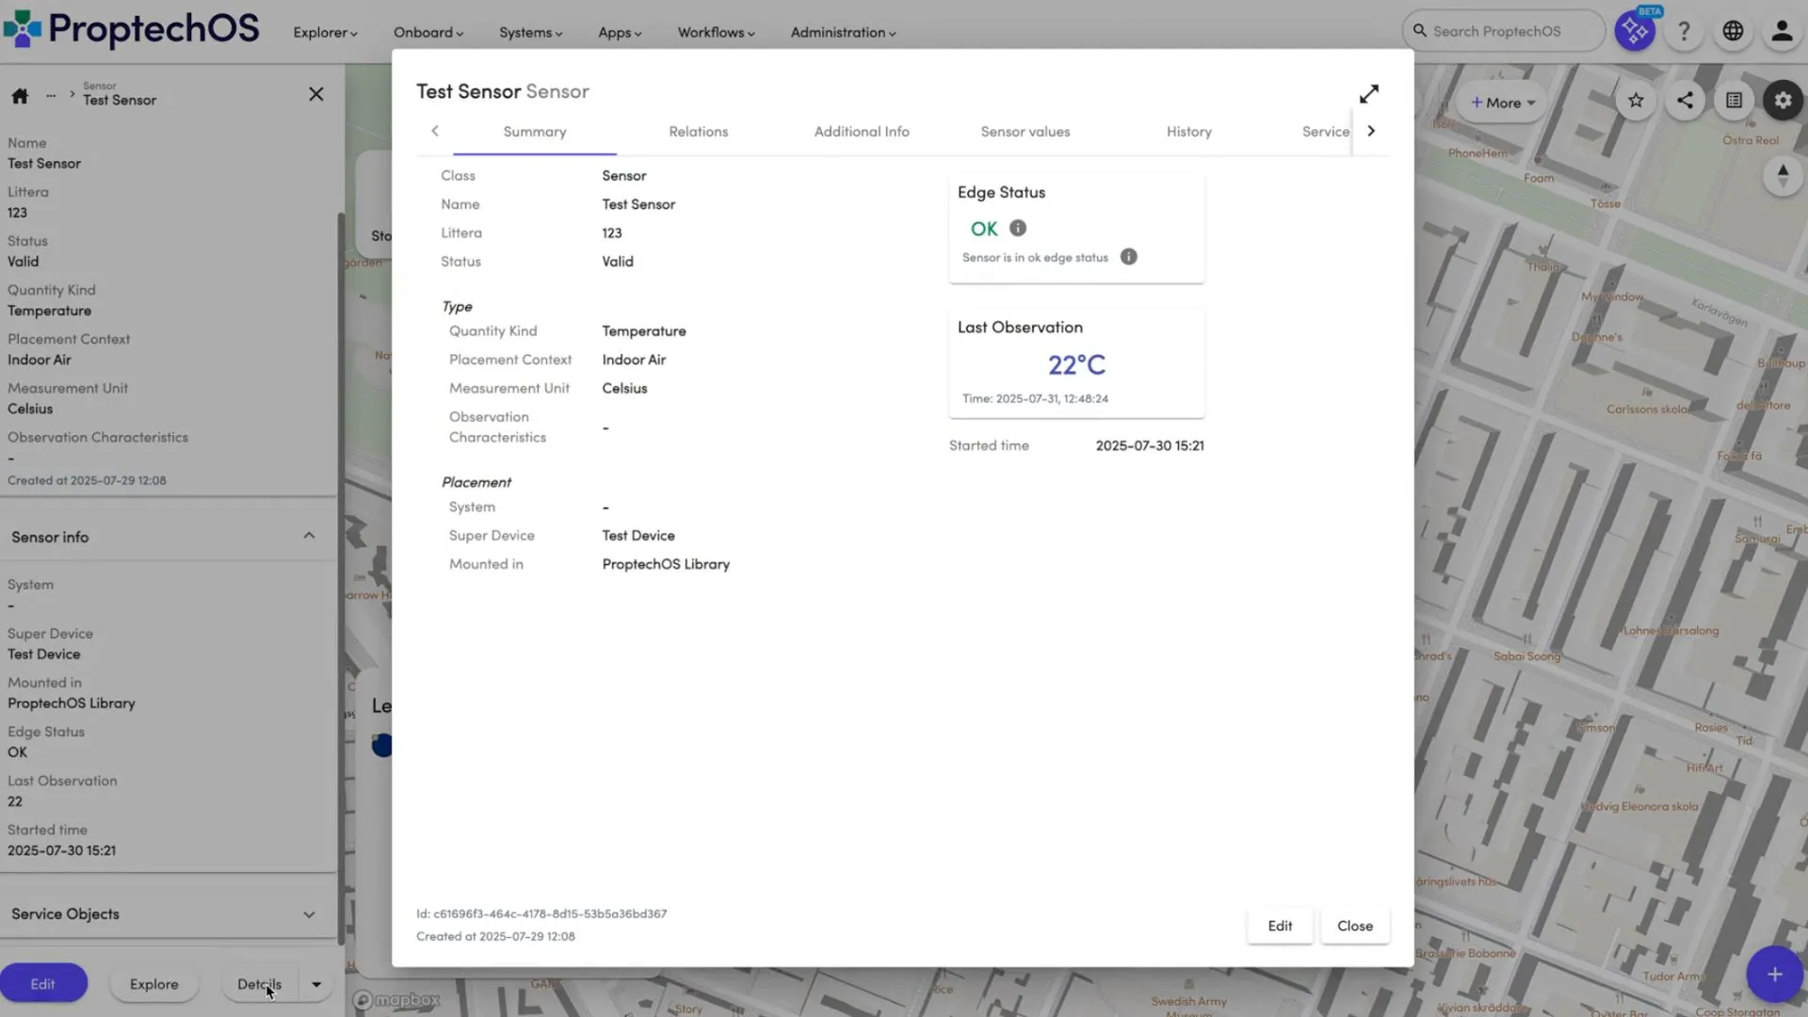Expand the dialog to full screen
The width and height of the screenshot is (1808, 1017).
coord(1369,94)
